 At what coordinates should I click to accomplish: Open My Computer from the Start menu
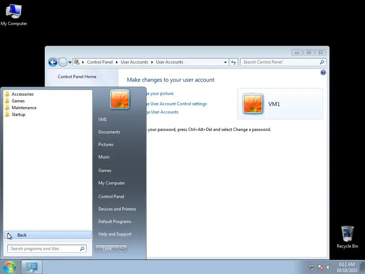pyautogui.click(x=112, y=183)
